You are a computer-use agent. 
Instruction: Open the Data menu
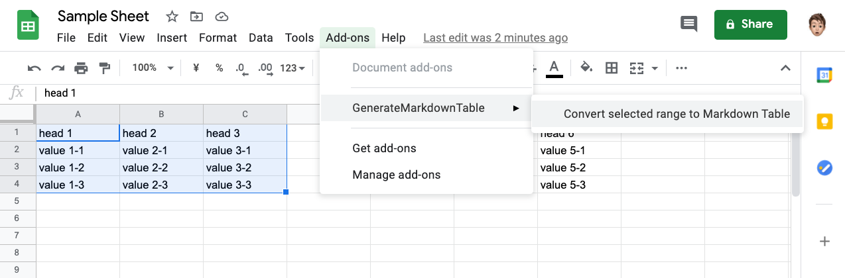pyautogui.click(x=261, y=38)
